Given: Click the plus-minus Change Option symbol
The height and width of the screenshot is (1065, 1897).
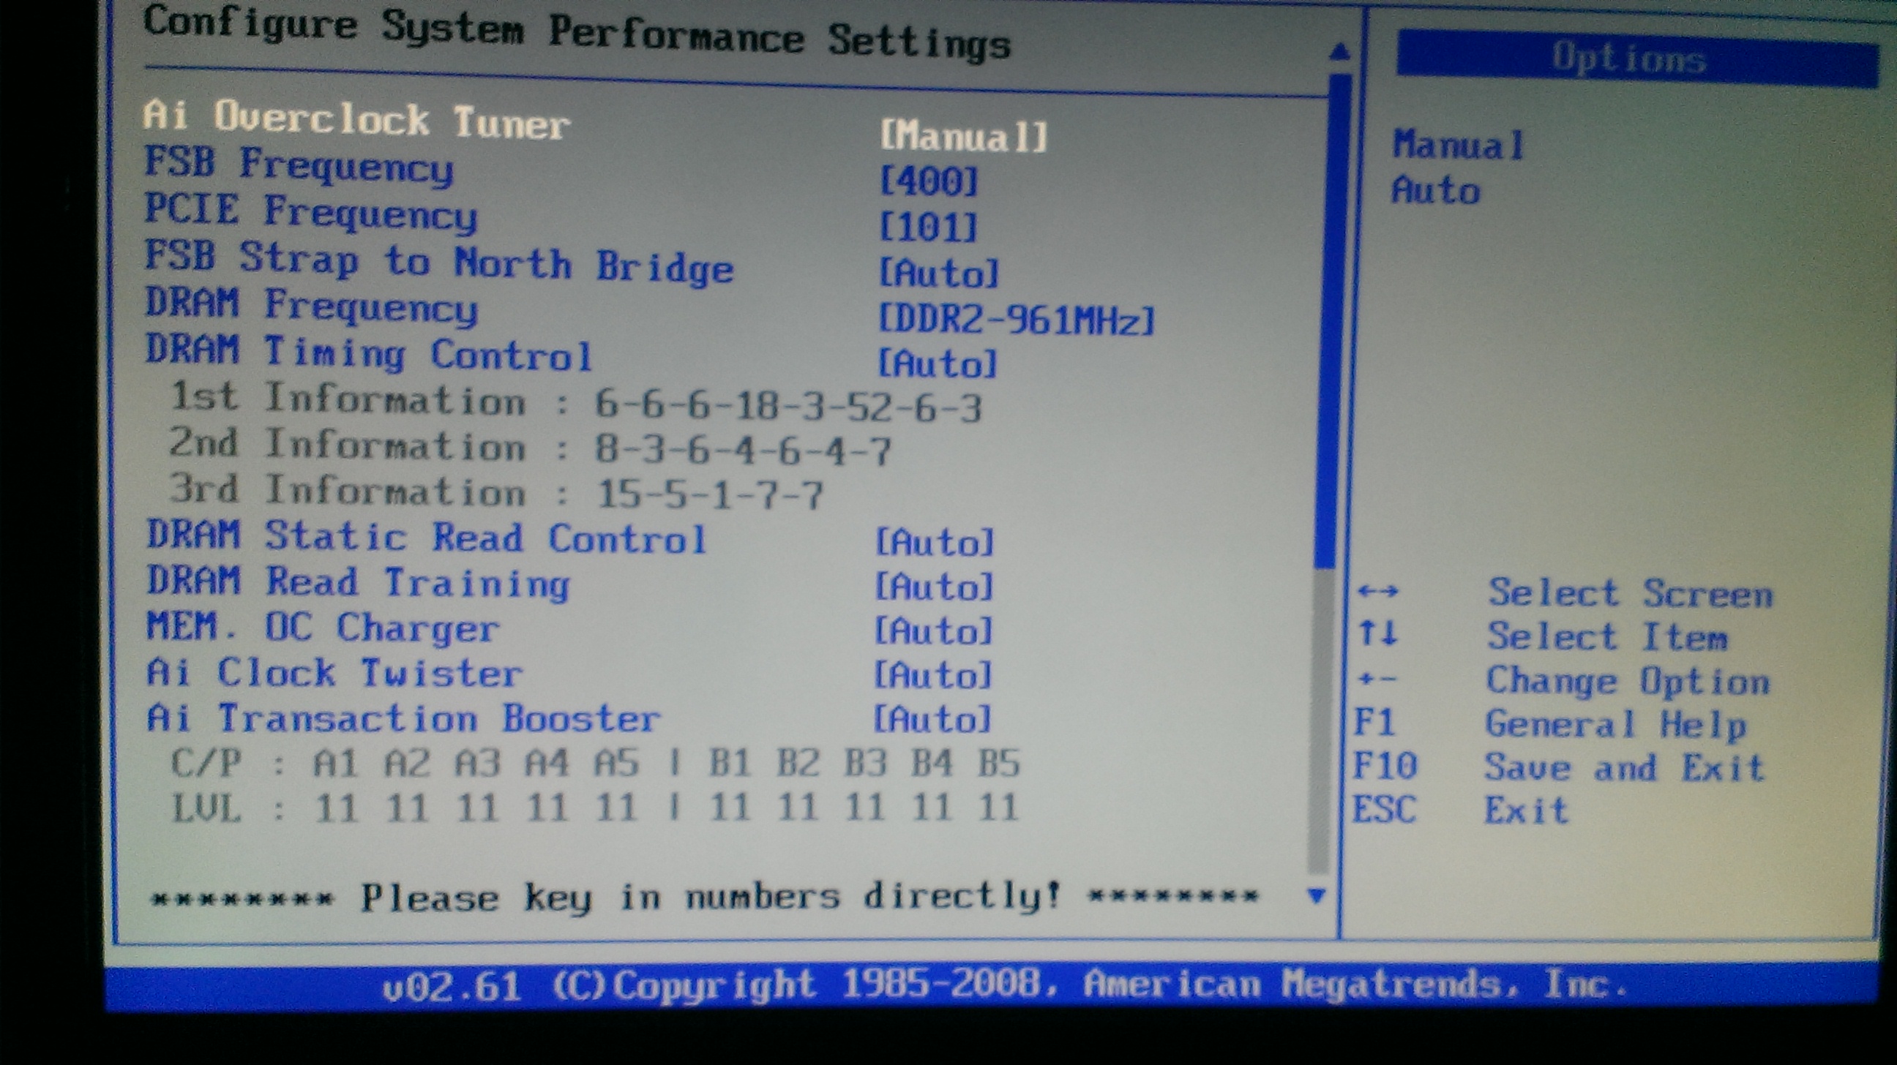Looking at the screenshot, I should click(x=1377, y=679).
